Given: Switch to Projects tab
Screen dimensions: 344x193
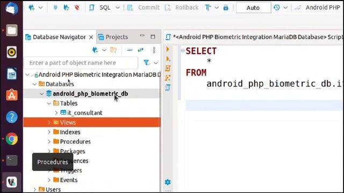Looking at the screenshot, I should click(113, 37).
